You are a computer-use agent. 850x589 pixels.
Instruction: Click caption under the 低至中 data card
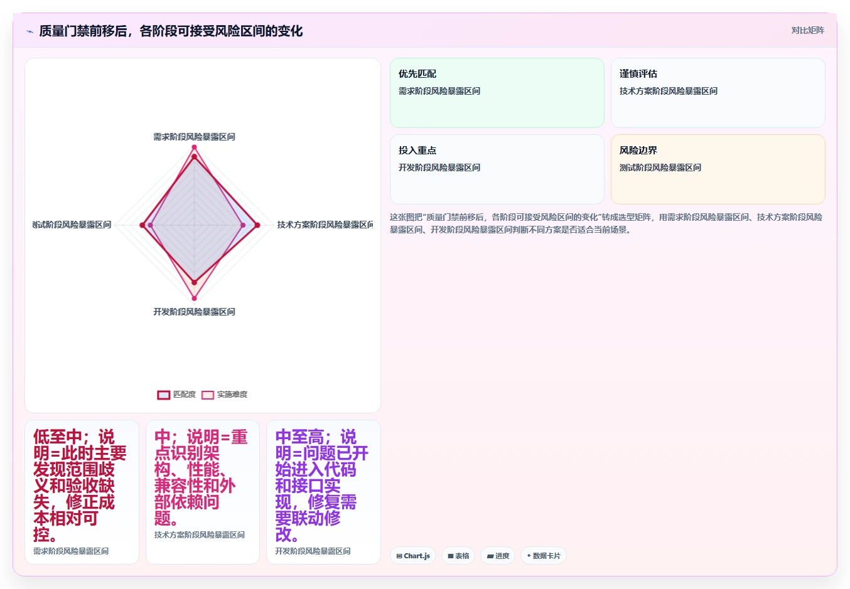[71, 551]
